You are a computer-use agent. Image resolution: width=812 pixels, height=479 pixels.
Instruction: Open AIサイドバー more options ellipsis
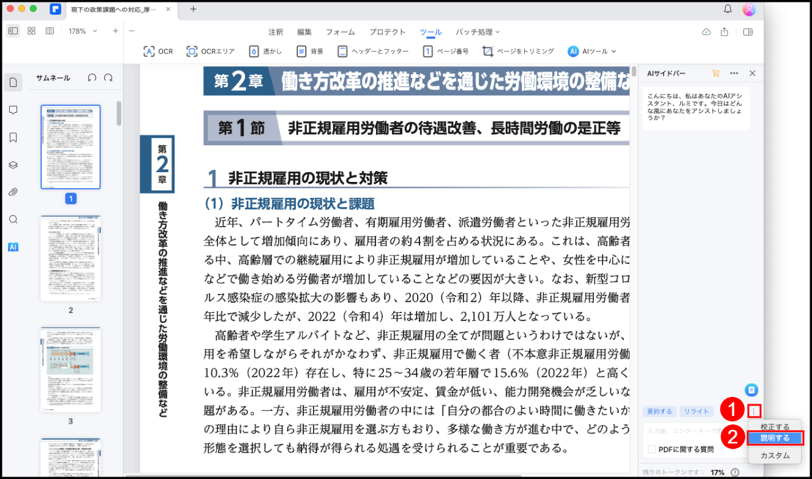pyautogui.click(x=734, y=74)
